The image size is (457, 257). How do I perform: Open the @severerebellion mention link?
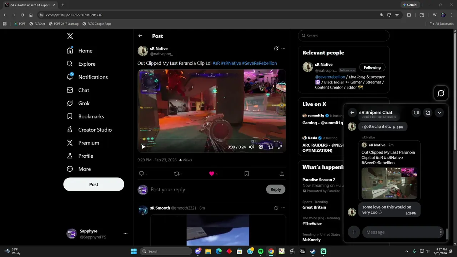pos(330,77)
